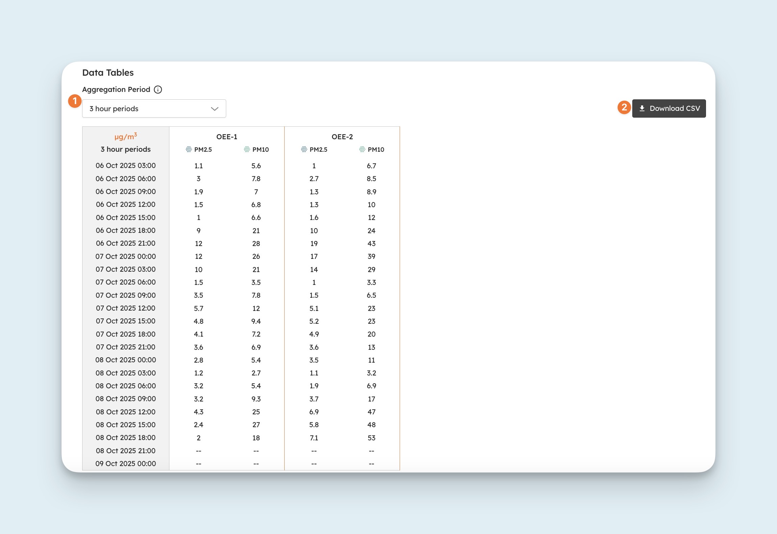Image resolution: width=777 pixels, height=534 pixels.
Task: Click the orange step 2 badge
Action: (x=624, y=107)
